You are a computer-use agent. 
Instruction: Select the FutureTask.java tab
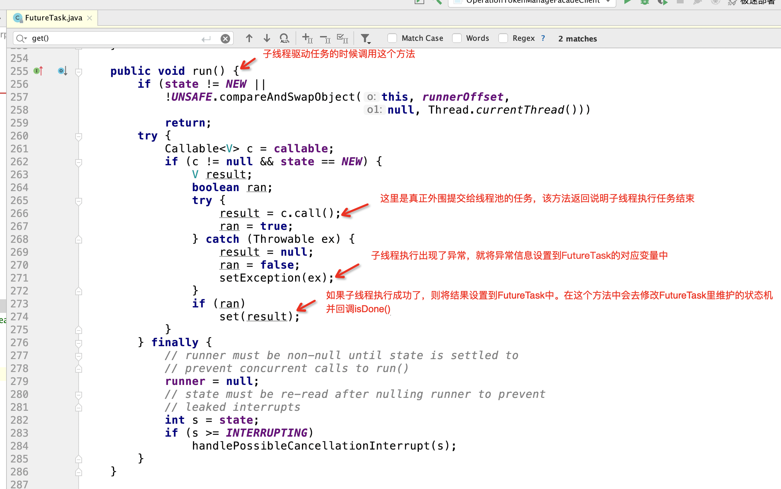point(53,18)
